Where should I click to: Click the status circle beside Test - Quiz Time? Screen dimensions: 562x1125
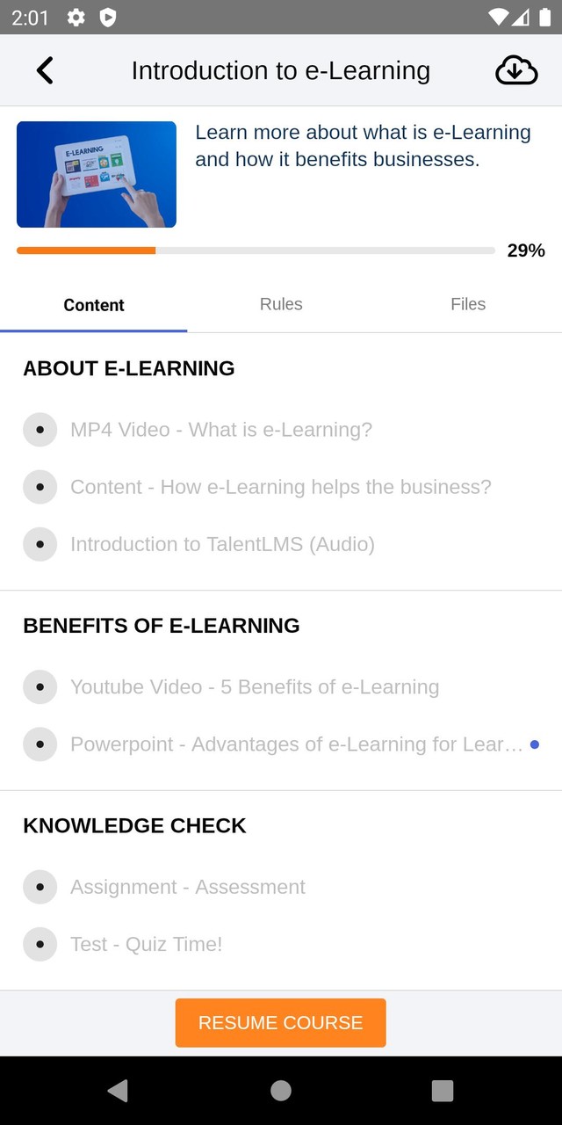[x=40, y=944]
